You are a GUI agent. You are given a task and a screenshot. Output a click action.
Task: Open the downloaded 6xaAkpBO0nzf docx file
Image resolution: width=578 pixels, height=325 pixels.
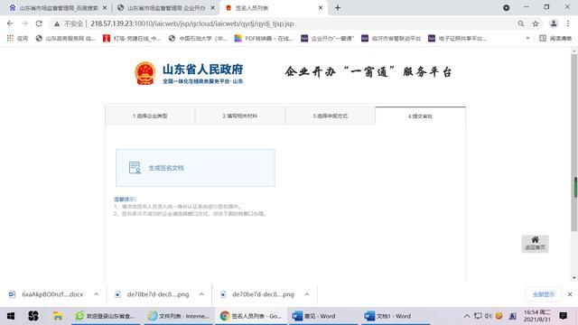[47, 294]
